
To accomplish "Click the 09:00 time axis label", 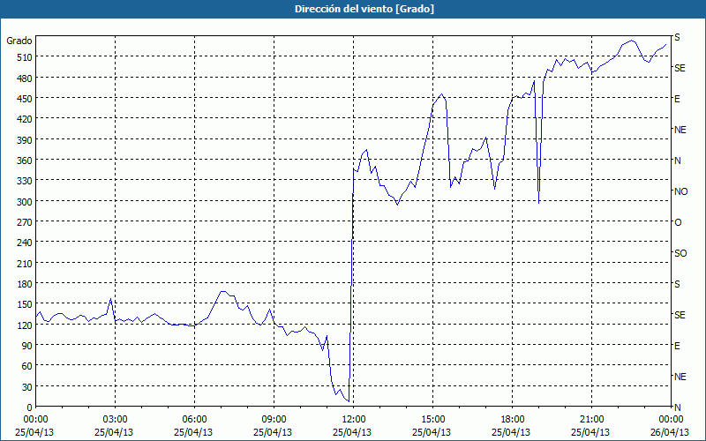I will 273,420.
